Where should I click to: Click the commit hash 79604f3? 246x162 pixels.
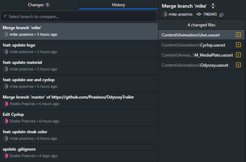pos(210,15)
